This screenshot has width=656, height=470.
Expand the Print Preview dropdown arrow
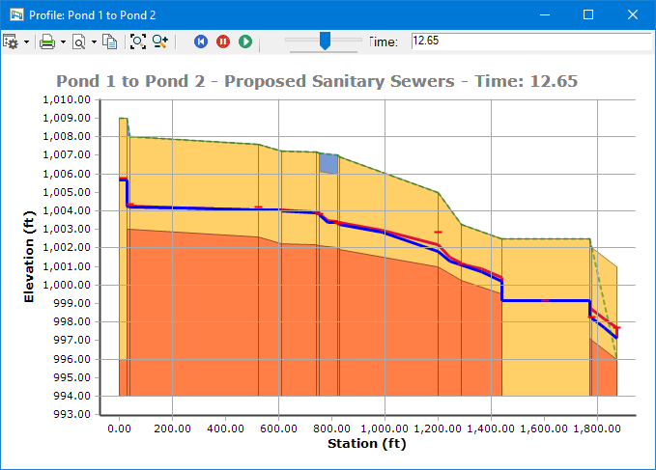click(x=94, y=41)
